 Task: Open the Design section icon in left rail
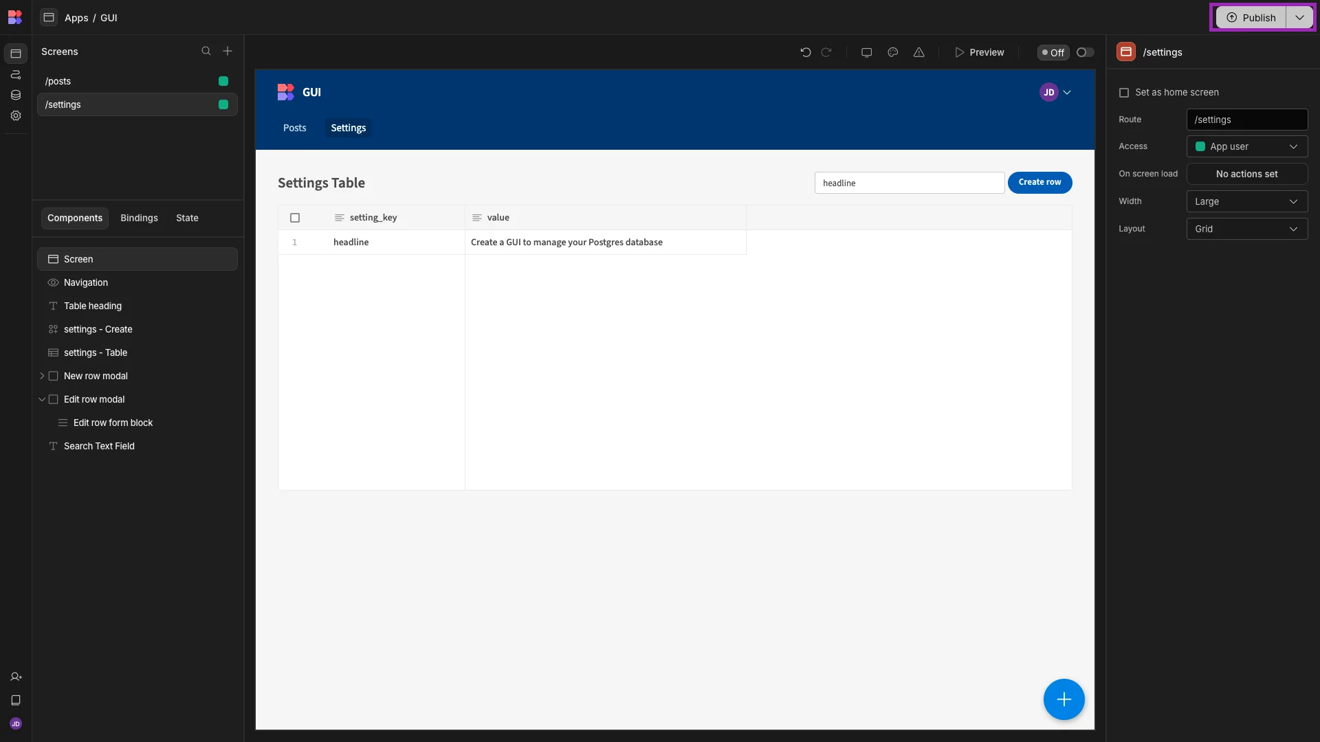pyautogui.click(x=16, y=54)
